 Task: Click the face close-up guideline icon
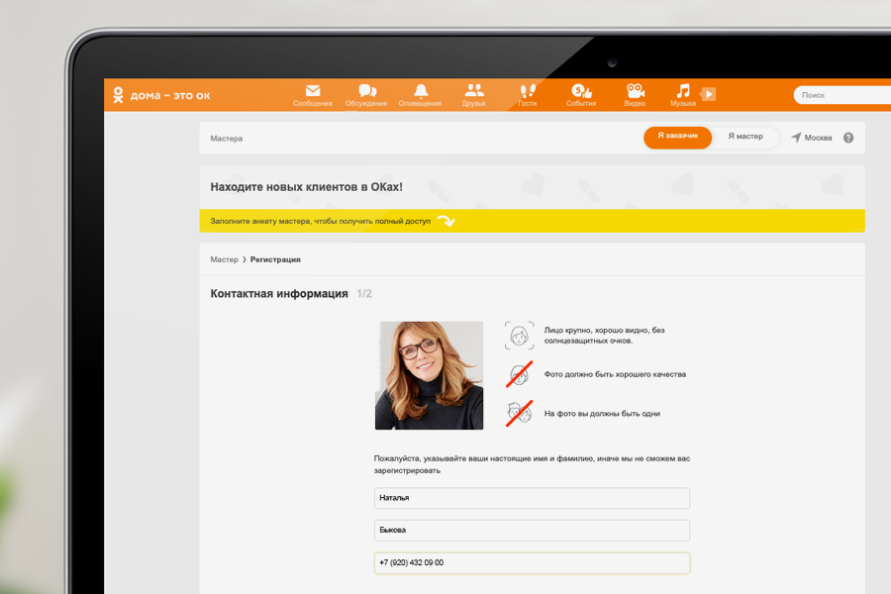(x=519, y=336)
